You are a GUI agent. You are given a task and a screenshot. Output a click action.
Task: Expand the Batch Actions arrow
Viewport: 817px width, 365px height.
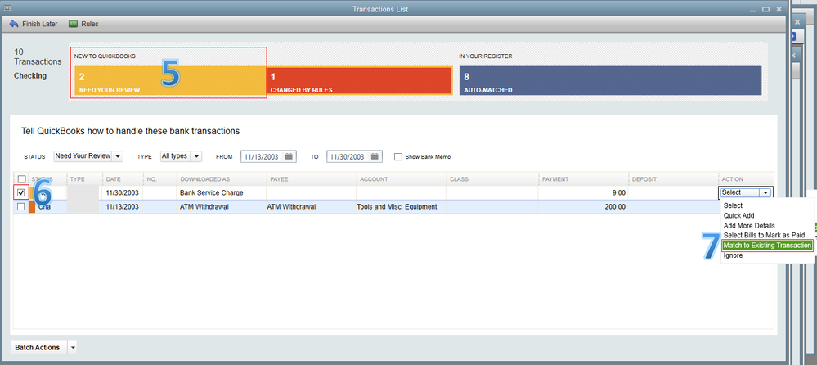73,347
